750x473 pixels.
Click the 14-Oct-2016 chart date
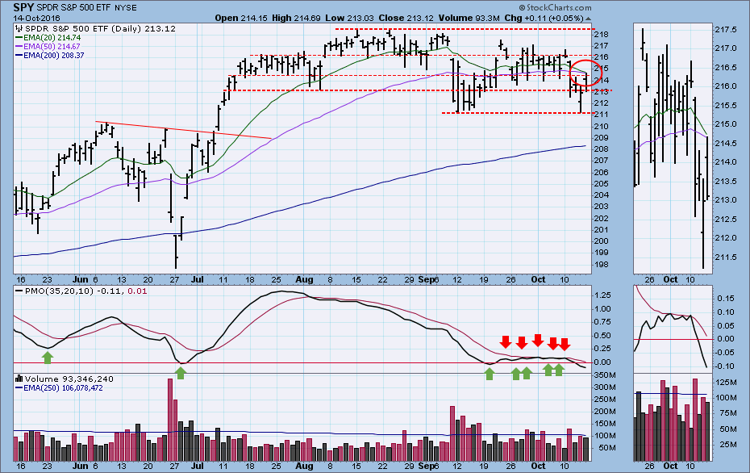(36, 19)
